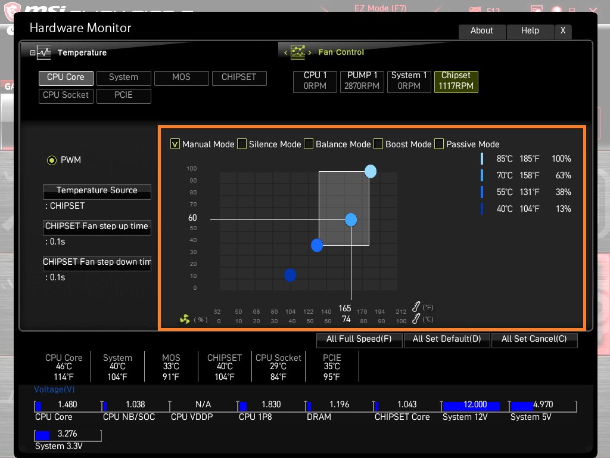Click the All Full Speed(F) button
This screenshot has width=610, height=458.
click(359, 339)
